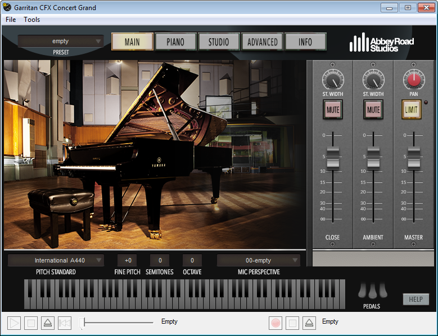Image resolution: width=438 pixels, height=336 pixels.
Task: Open the Mic Perspective dropdown
Action: [259, 260]
